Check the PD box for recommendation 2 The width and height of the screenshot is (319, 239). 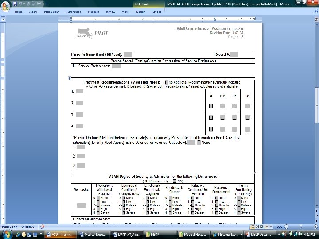[222, 106]
